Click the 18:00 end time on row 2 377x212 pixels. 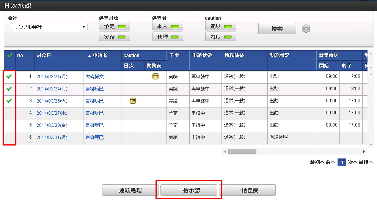(x=354, y=89)
